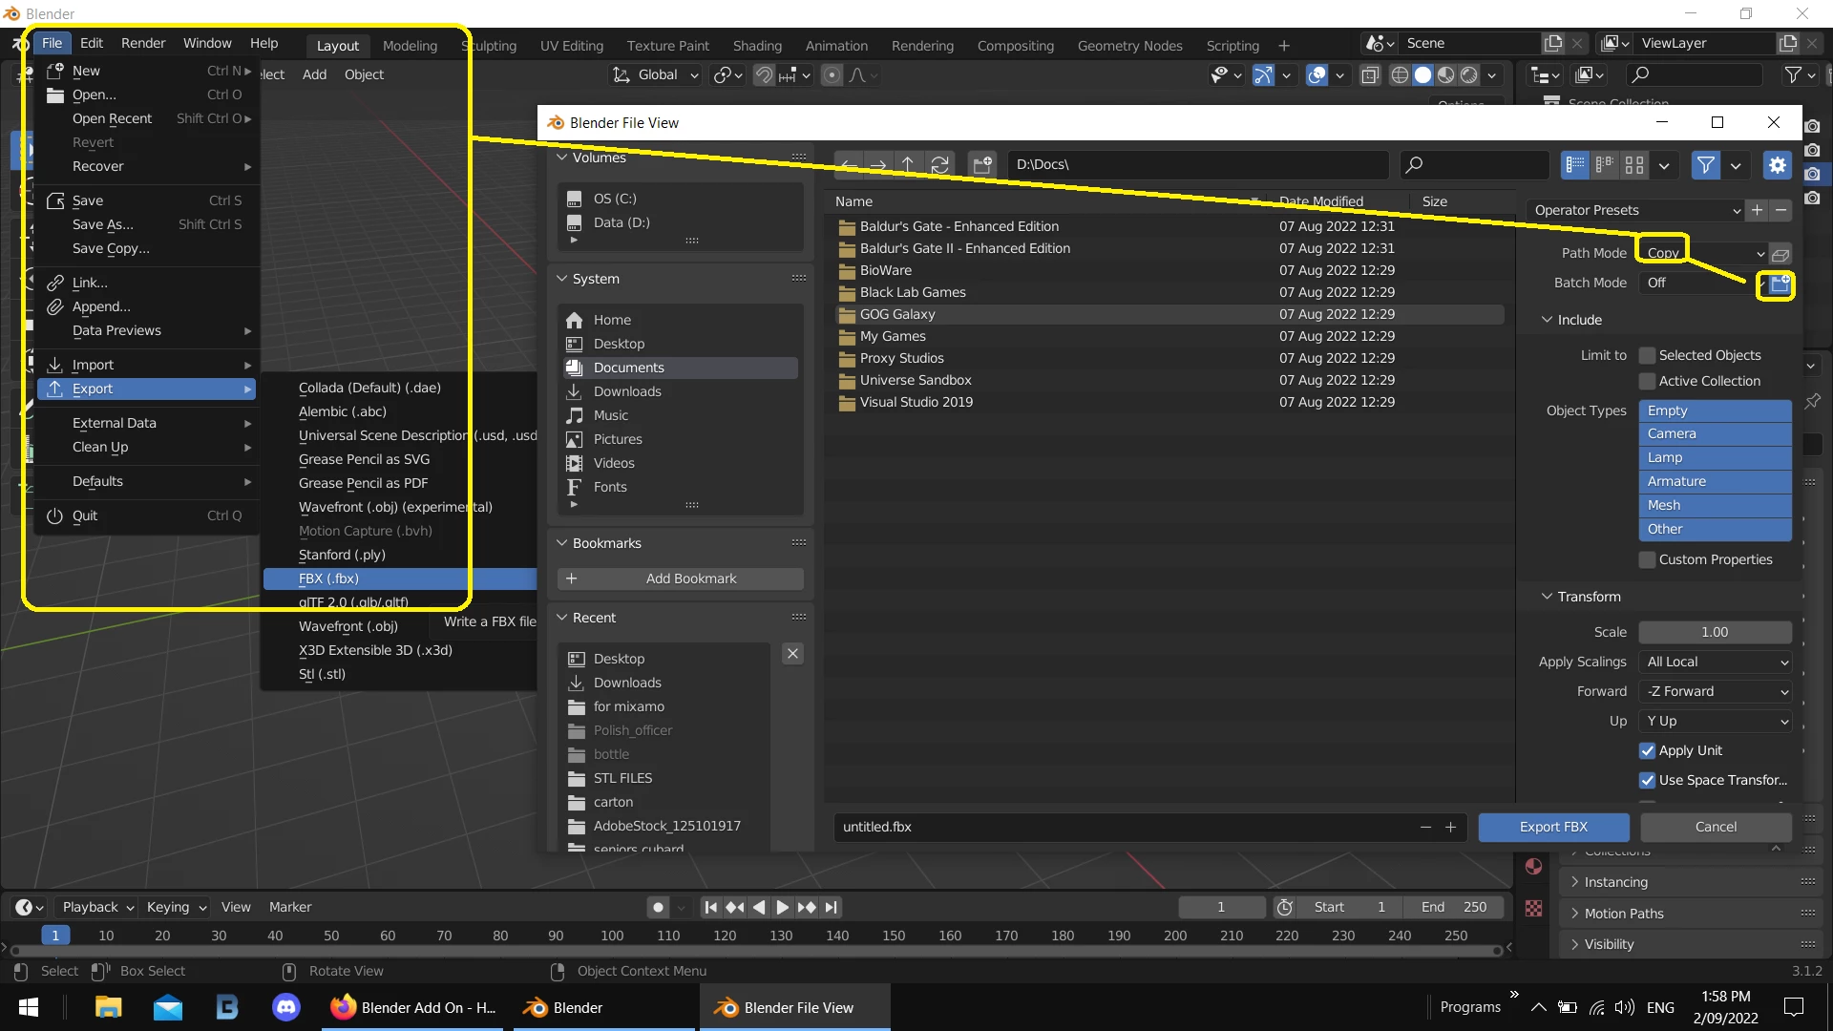Switch to thumbnails display mode
1833x1031 pixels.
(x=1634, y=165)
